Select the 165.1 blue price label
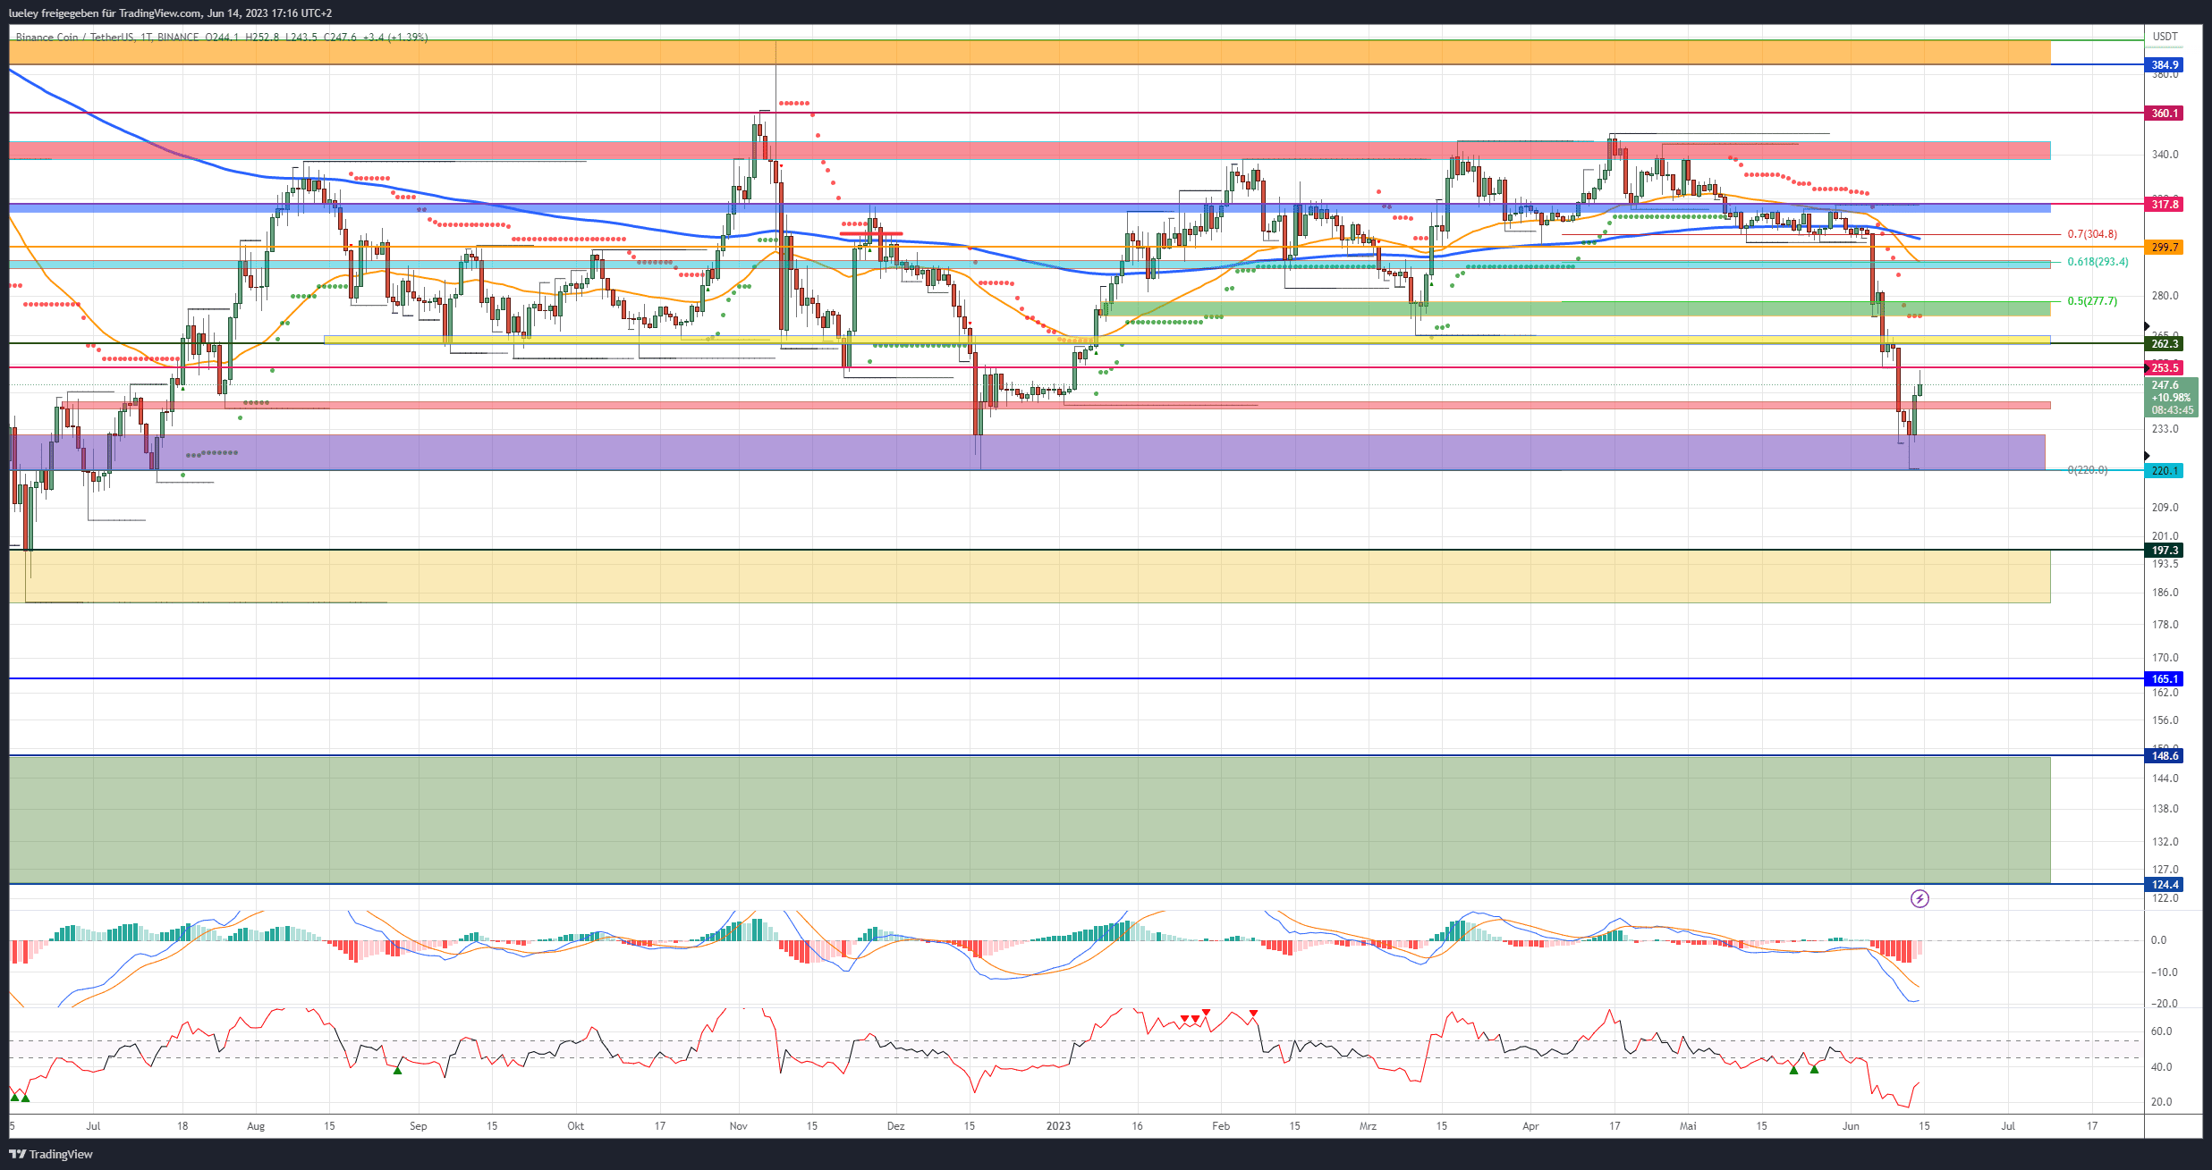 click(2165, 679)
